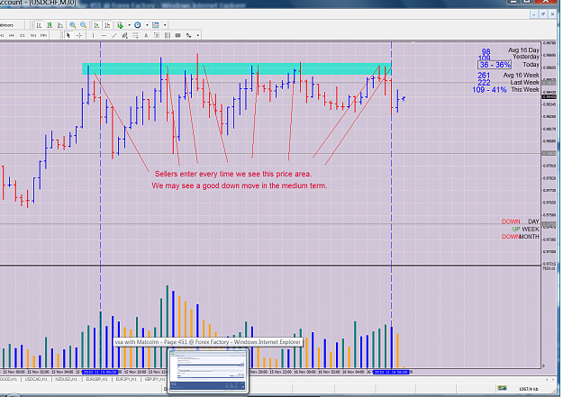The width and height of the screenshot is (563, 397).
Task: Open the indicators list button
Action: (121, 25)
